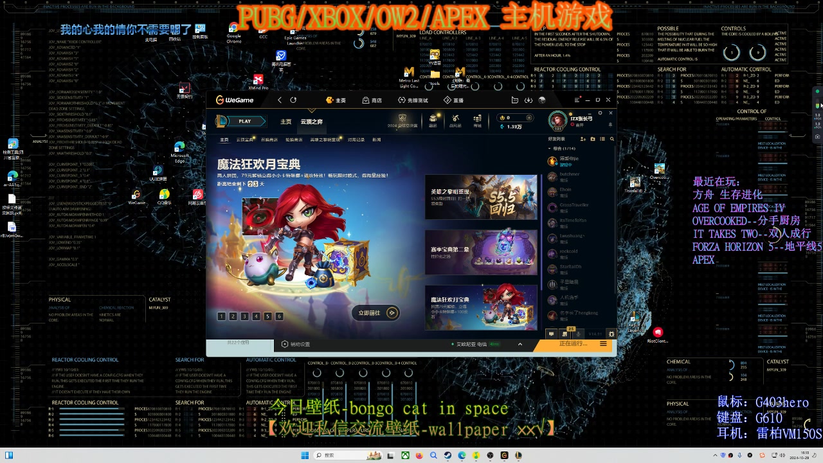This screenshot has width=823, height=463.
Task: Open missions icon with 25 badge
Action: point(565,333)
